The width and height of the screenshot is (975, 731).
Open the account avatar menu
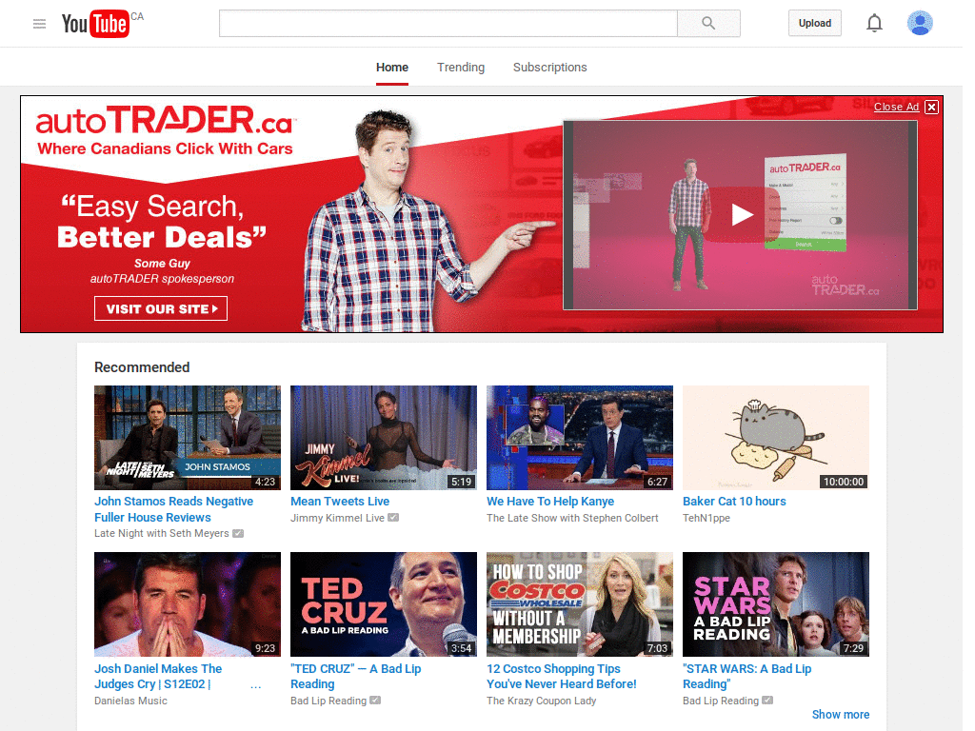point(920,24)
